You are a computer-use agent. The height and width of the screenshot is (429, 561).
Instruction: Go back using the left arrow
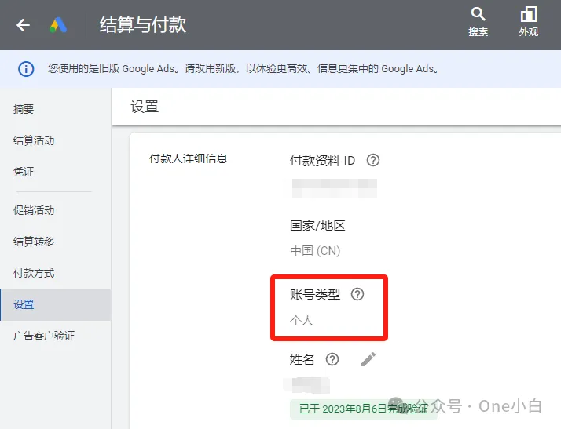24,25
